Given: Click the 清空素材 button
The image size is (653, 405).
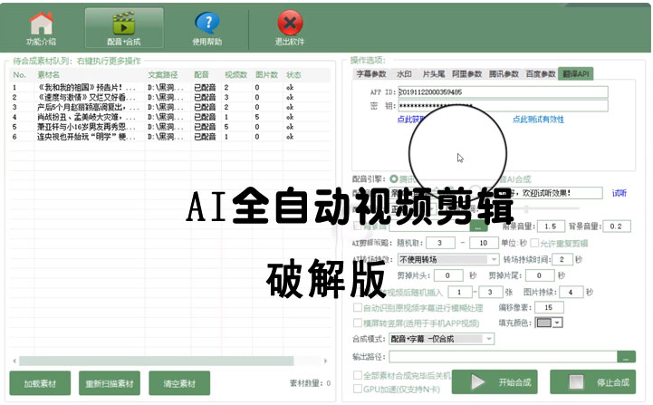Looking at the screenshot, I should (x=179, y=383).
